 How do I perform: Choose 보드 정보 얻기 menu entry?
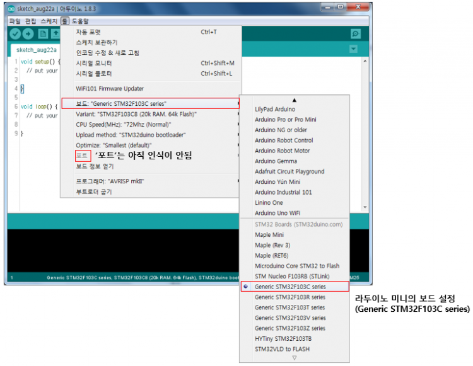[151, 166]
